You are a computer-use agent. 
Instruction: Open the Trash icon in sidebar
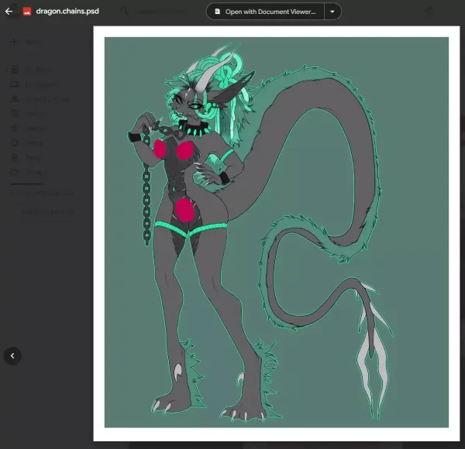coord(15,158)
